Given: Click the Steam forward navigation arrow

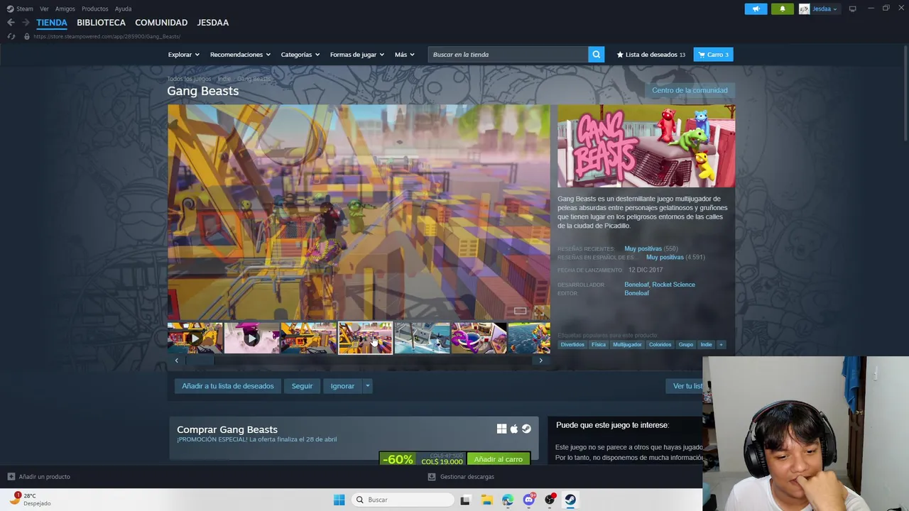Looking at the screenshot, I should pos(26,23).
